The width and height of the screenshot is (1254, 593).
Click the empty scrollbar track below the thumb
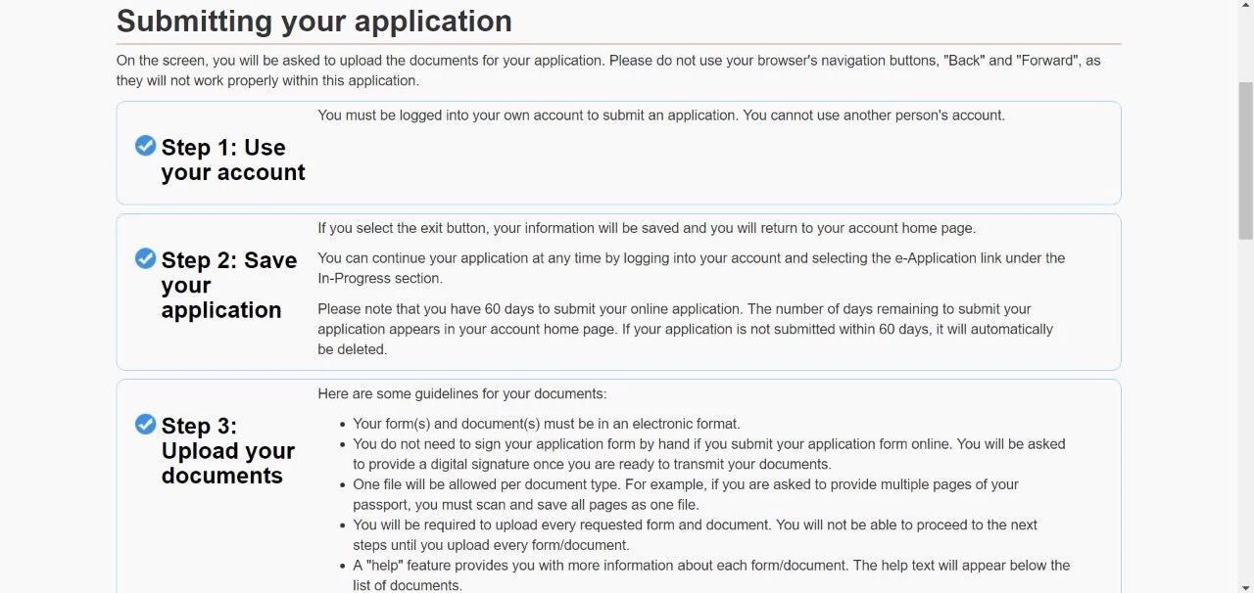1245,411
